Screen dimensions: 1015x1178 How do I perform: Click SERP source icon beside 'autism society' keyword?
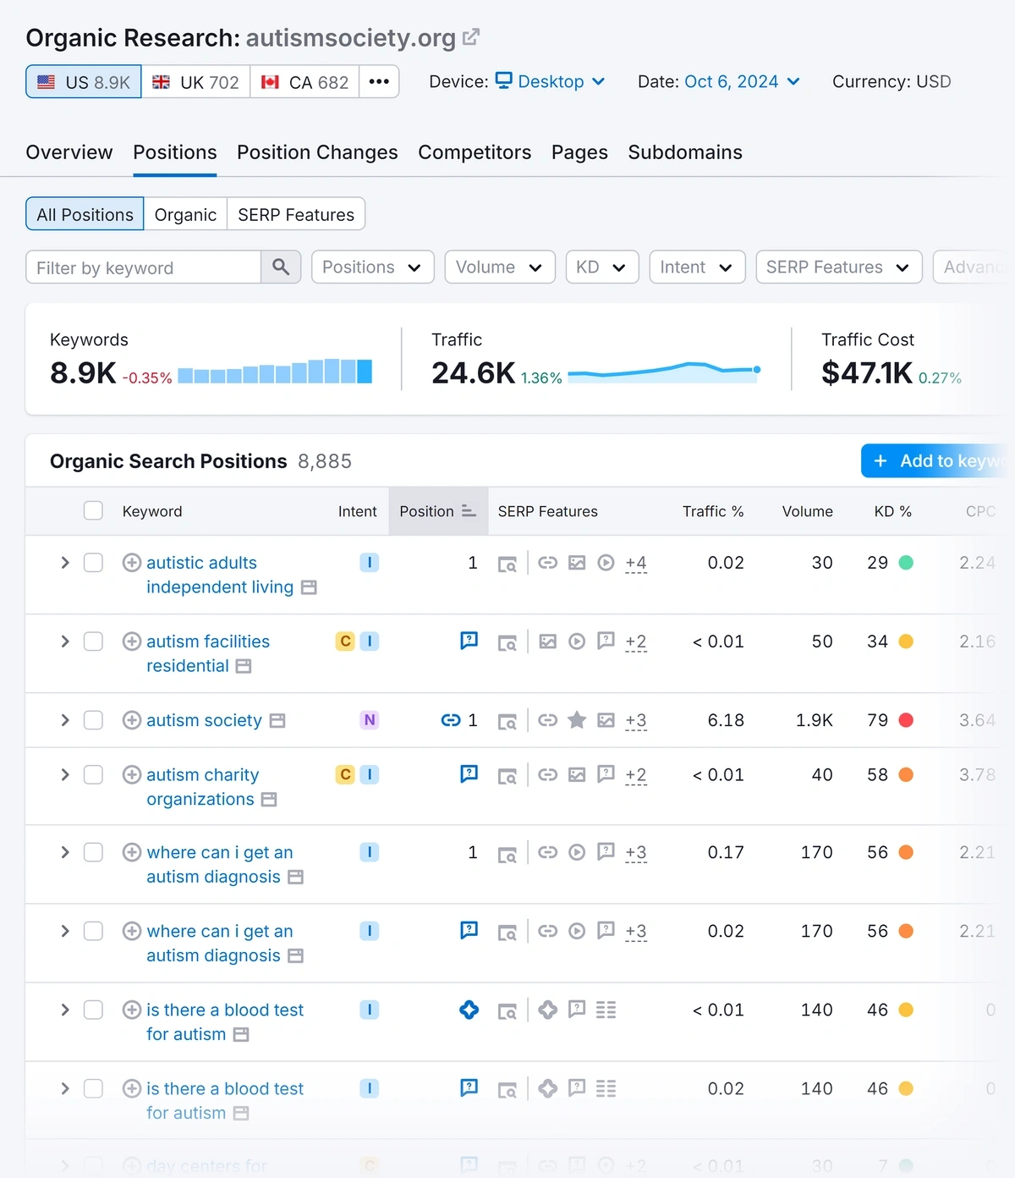(x=277, y=721)
